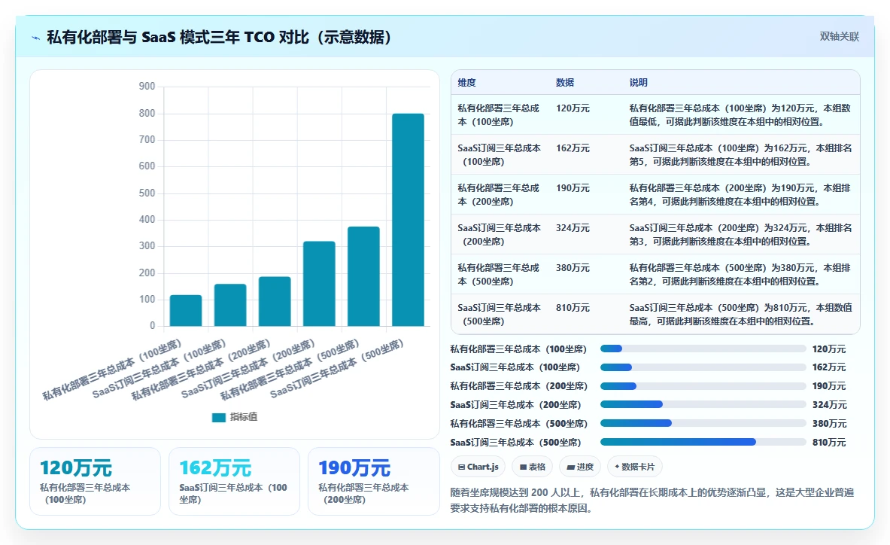The height and width of the screenshot is (545, 890).
Task: Click the SaaS订阅 200坐席 chart bar
Action: click(319, 284)
